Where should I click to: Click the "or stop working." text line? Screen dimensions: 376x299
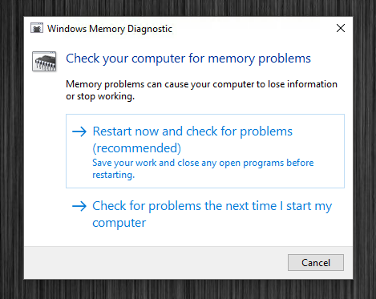(100, 96)
